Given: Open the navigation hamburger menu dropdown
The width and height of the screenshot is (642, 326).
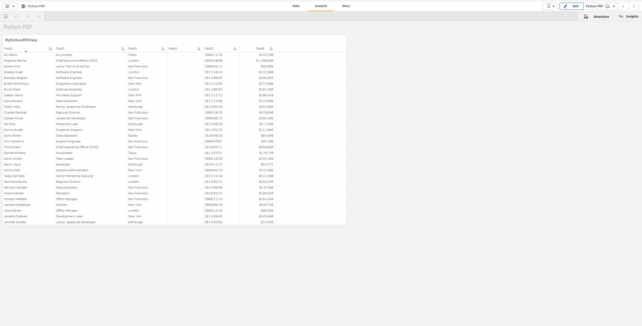Looking at the screenshot, I should tap(10, 6).
